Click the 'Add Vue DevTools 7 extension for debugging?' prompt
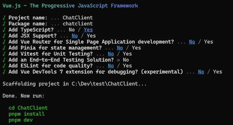 coord(73,72)
